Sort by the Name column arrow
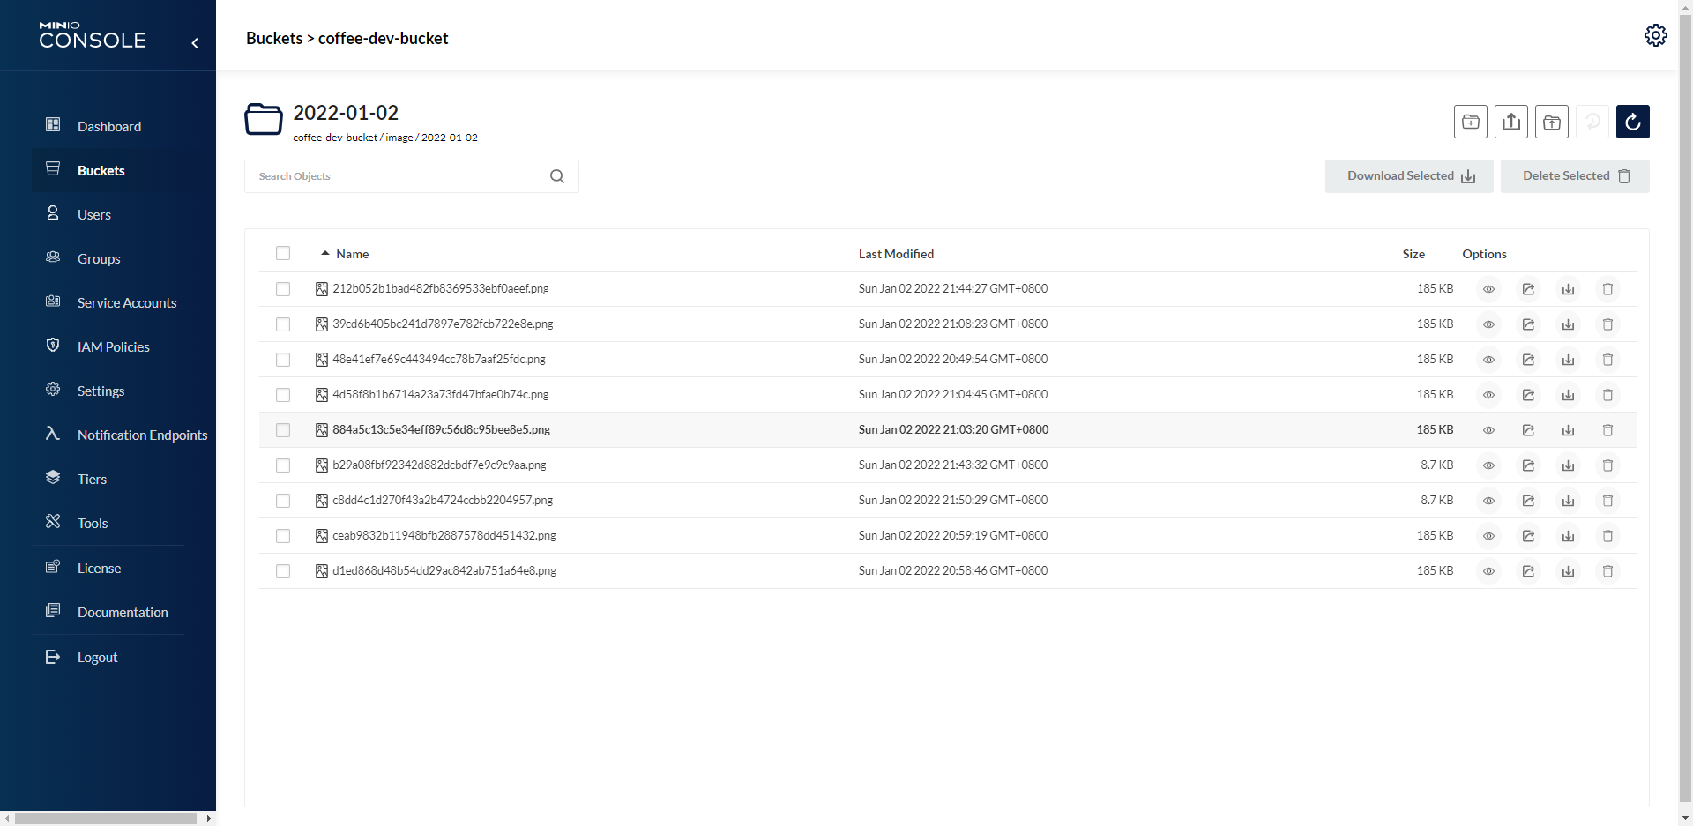This screenshot has height=826, width=1693. tap(325, 254)
